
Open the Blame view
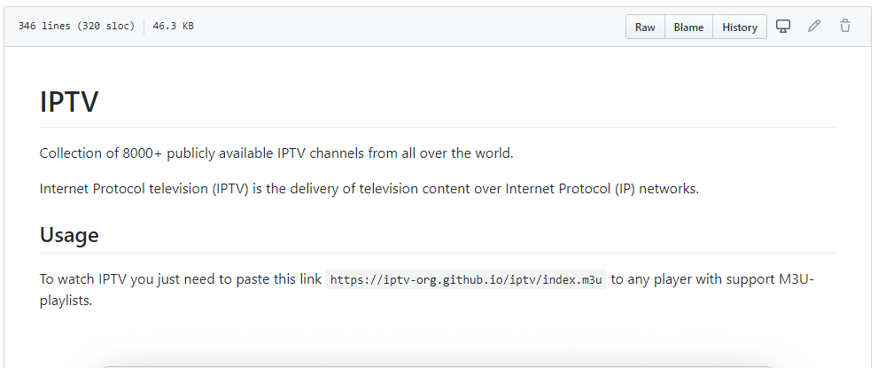(688, 27)
